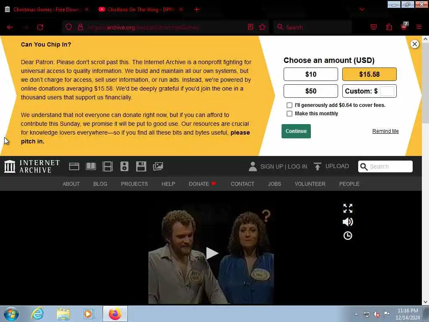Viewport: 429px width, 322px height.
Task: Open the CONTACT menu item
Action: coord(243,184)
